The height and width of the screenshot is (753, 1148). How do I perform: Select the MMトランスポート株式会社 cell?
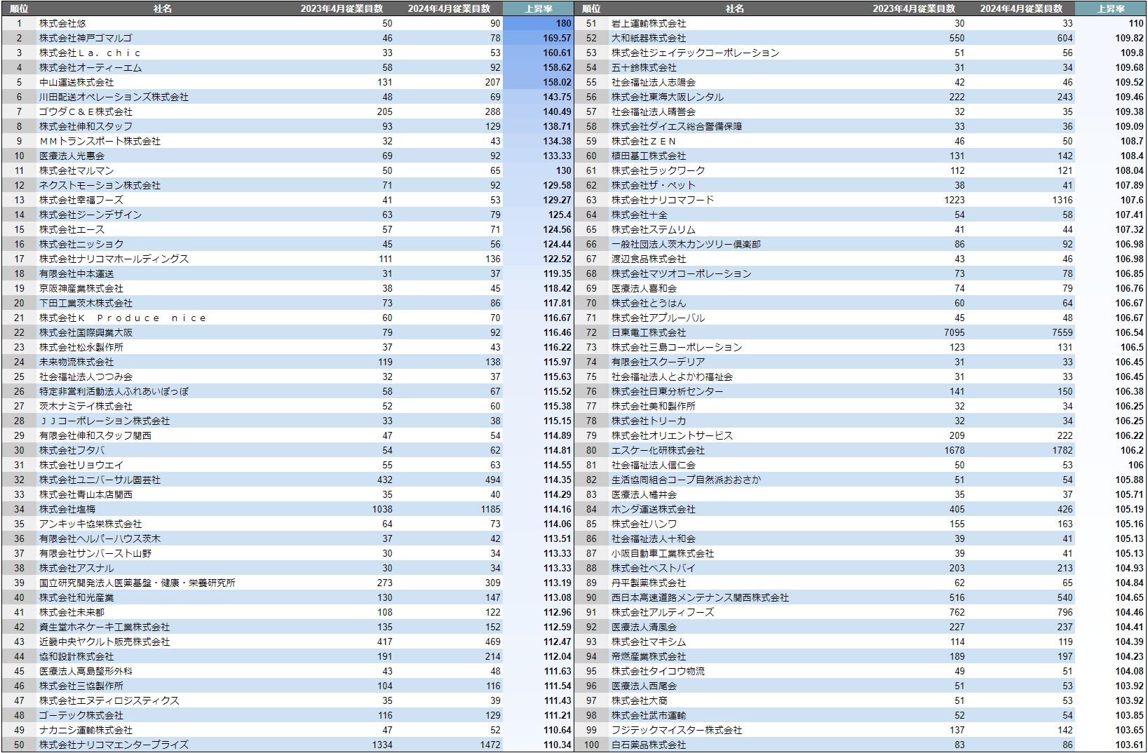(x=100, y=141)
